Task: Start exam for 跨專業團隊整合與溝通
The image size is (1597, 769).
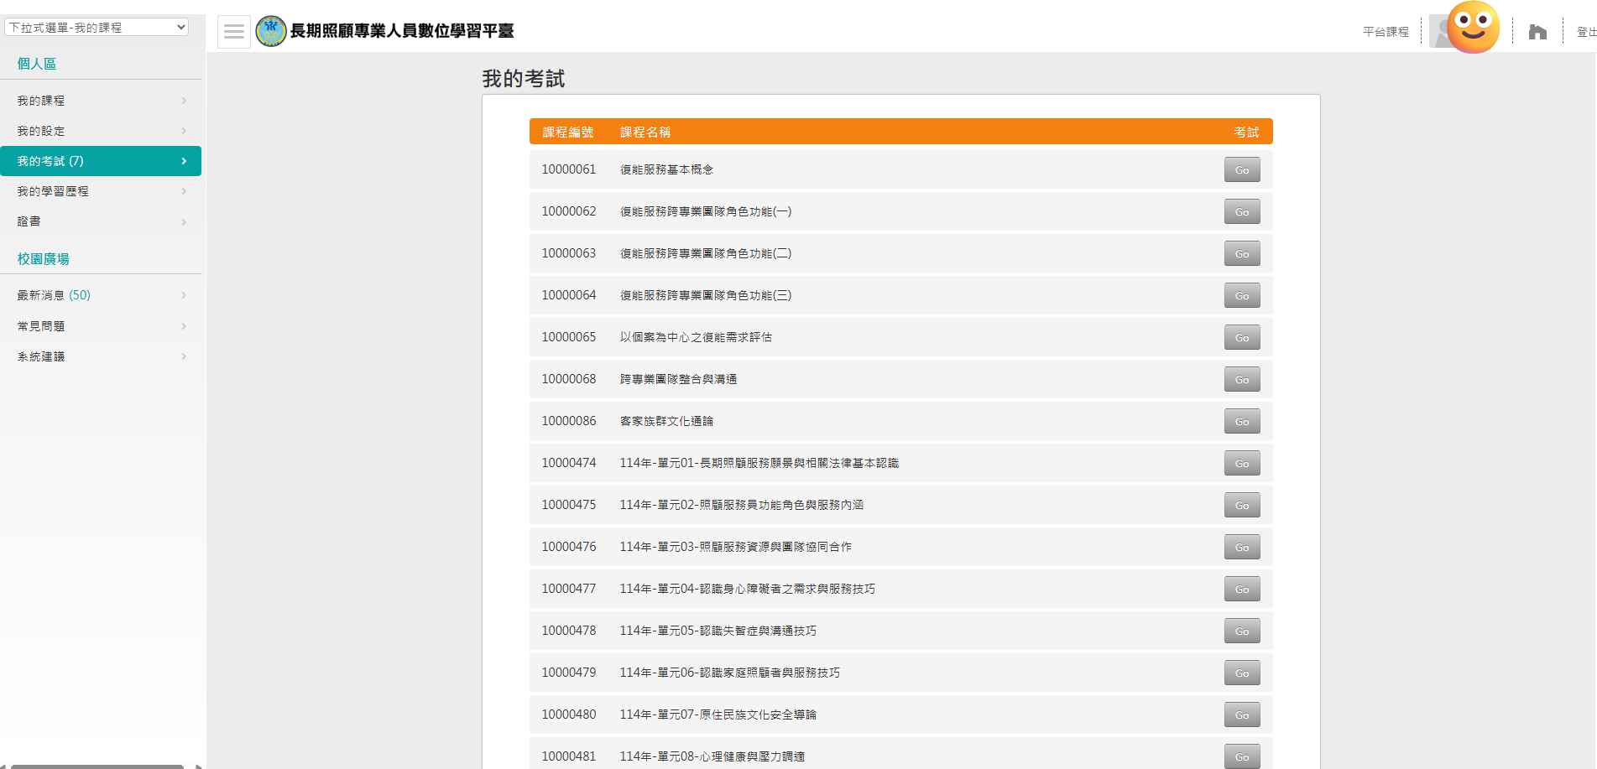Action: pos(1241,380)
